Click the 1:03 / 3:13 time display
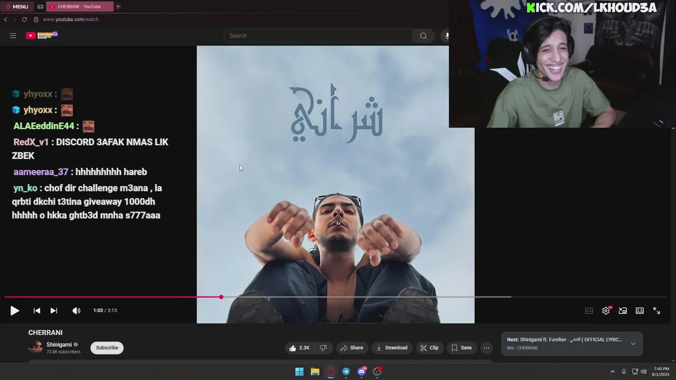 click(105, 311)
